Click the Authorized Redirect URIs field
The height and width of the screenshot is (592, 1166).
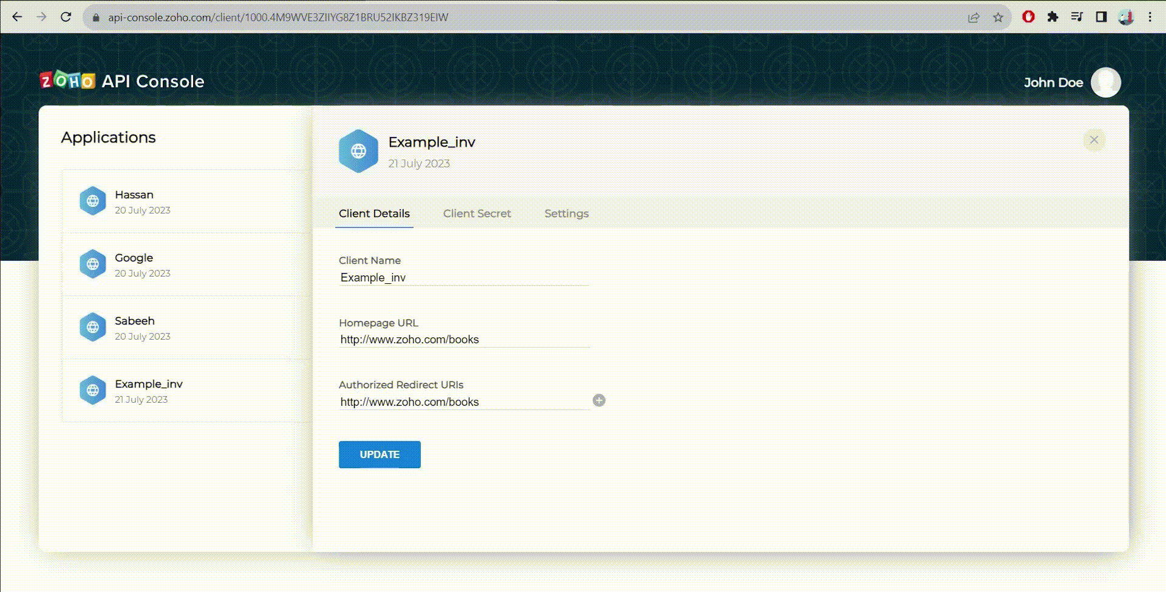click(x=464, y=402)
